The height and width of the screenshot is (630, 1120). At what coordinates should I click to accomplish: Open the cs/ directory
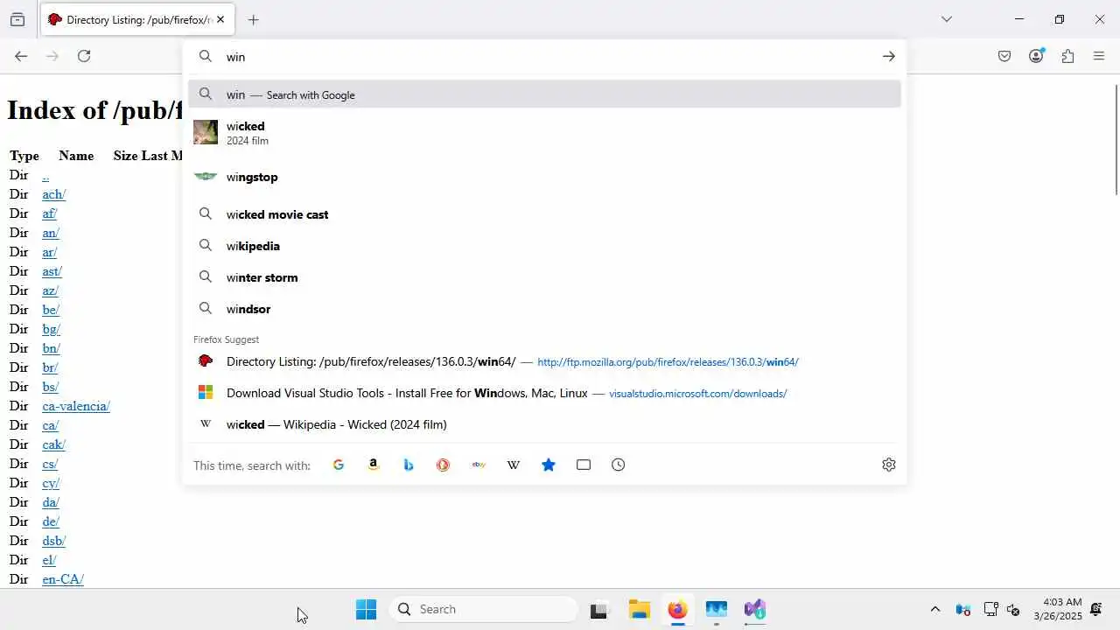pos(50,464)
